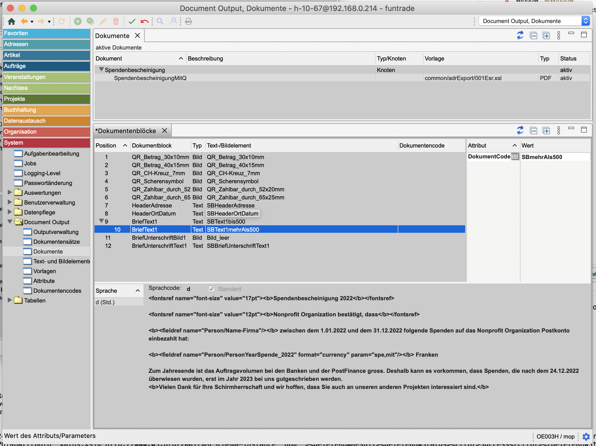Viewport: 596px width, 446px height.
Task: Click the Home icon in toolbar
Action: (12, 21)
